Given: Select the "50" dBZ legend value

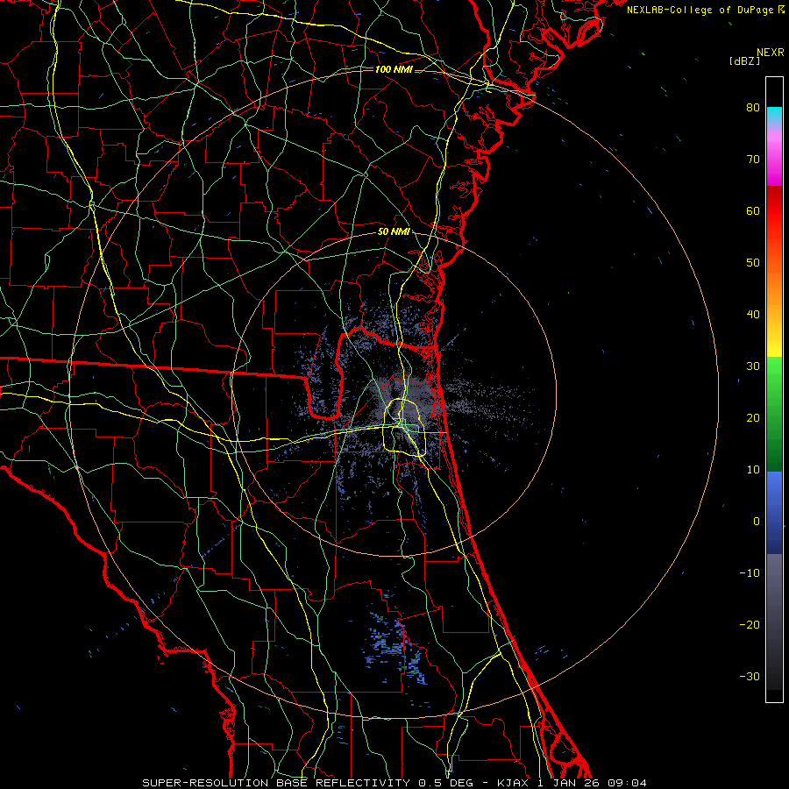Looking at the screenshot, I should coord(753,263).
